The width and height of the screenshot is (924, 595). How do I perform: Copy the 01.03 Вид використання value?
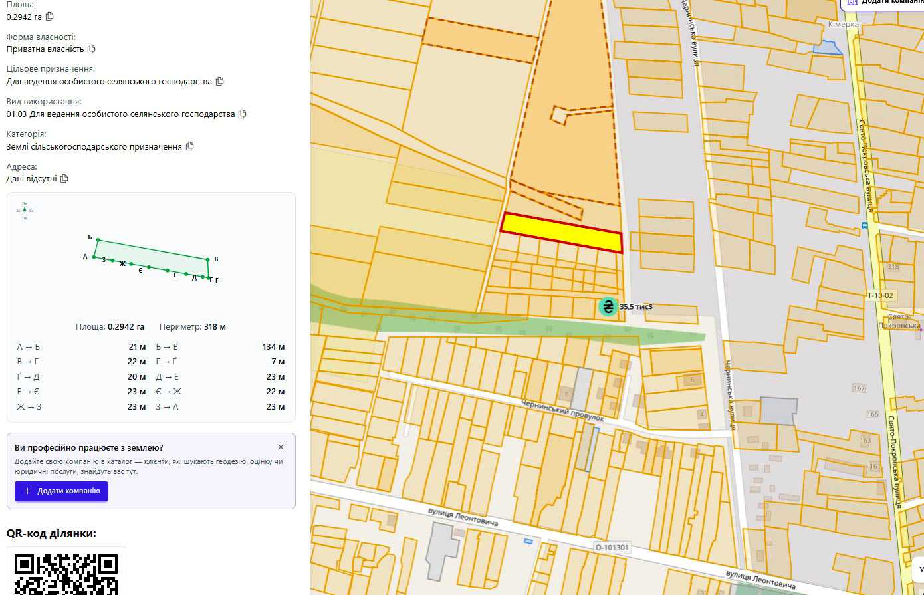[x=243, y=114]
